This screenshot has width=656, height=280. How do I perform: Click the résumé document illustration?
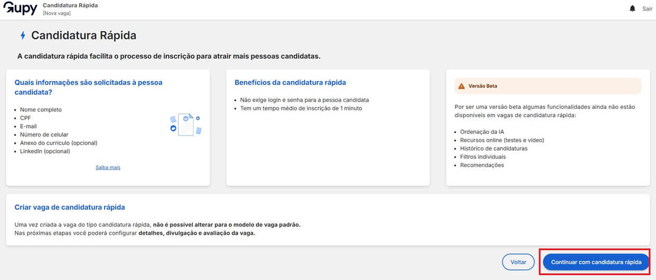(x=186, y=125)
